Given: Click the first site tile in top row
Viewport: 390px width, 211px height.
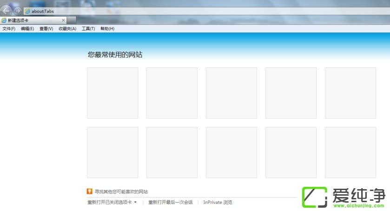Looking at the screenshot, I should point(112,93).
